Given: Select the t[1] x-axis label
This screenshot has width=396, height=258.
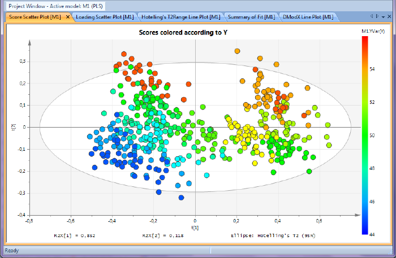Looking at the screenshot, I should [x=195, y=228].
